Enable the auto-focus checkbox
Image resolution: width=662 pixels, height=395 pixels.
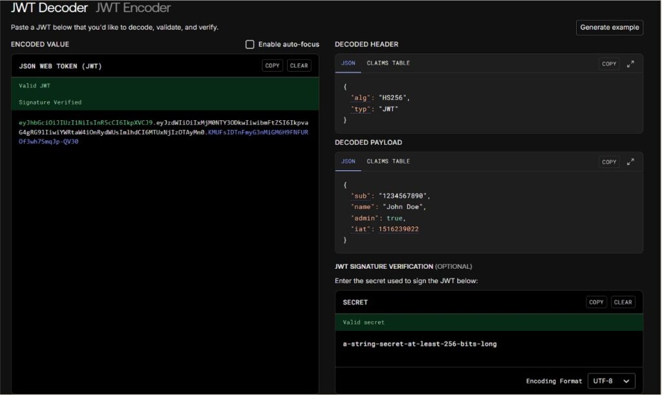coord(250,45)
